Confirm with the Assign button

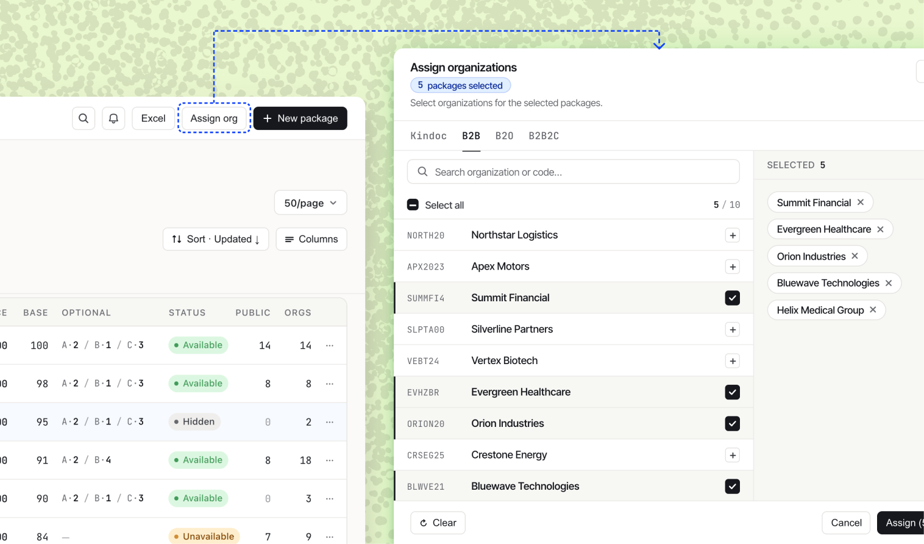[901, 523]
